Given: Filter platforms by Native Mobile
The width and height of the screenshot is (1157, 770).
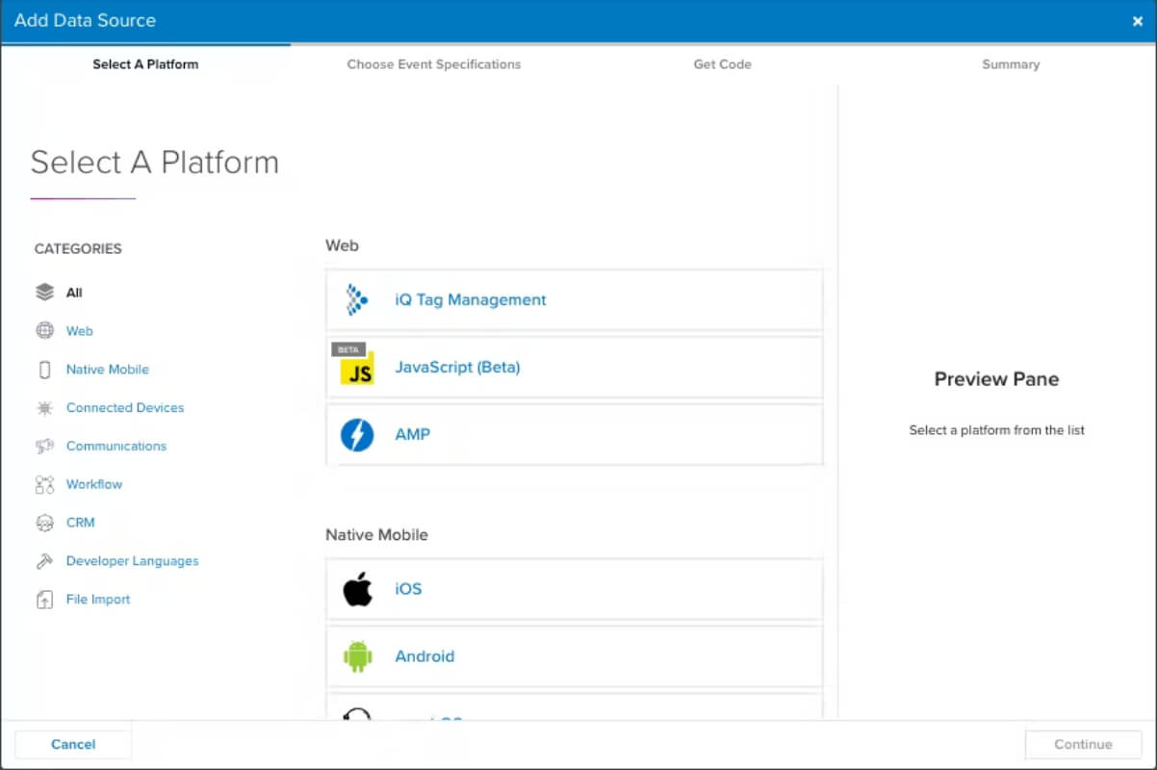Looking at the screenshot, I should tap(108, 370).
